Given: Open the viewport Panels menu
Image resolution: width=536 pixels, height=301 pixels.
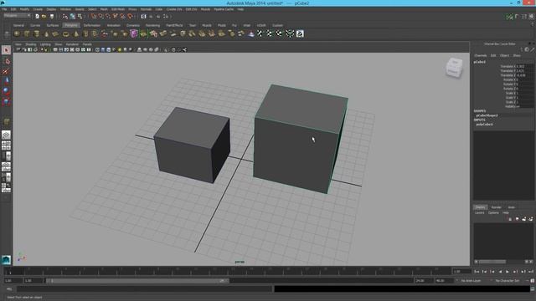Looking at the screenshot, I should [87, 44].
